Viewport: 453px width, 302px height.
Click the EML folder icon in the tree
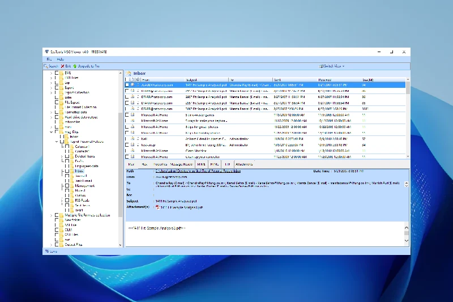62,73
